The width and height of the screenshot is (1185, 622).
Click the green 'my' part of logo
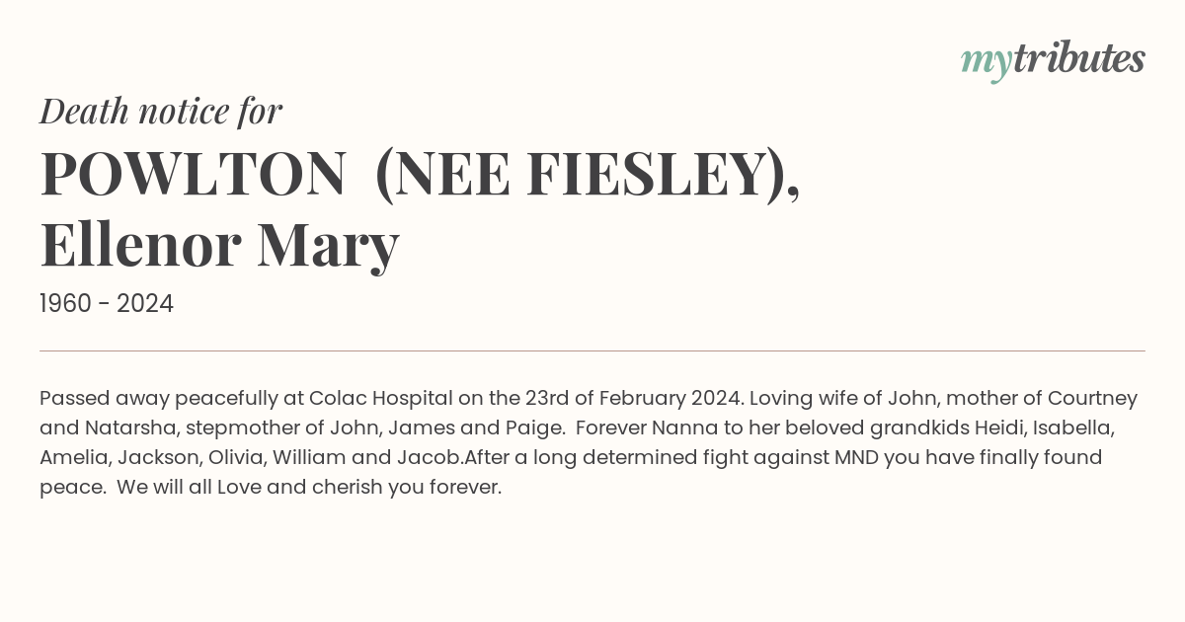986,63
